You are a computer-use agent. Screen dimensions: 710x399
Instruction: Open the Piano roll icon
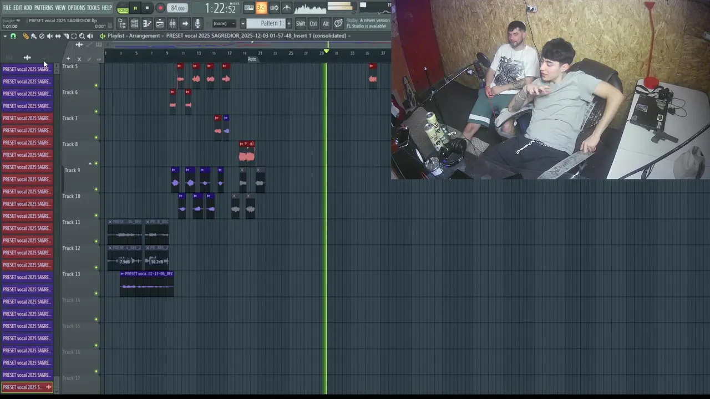147,23
